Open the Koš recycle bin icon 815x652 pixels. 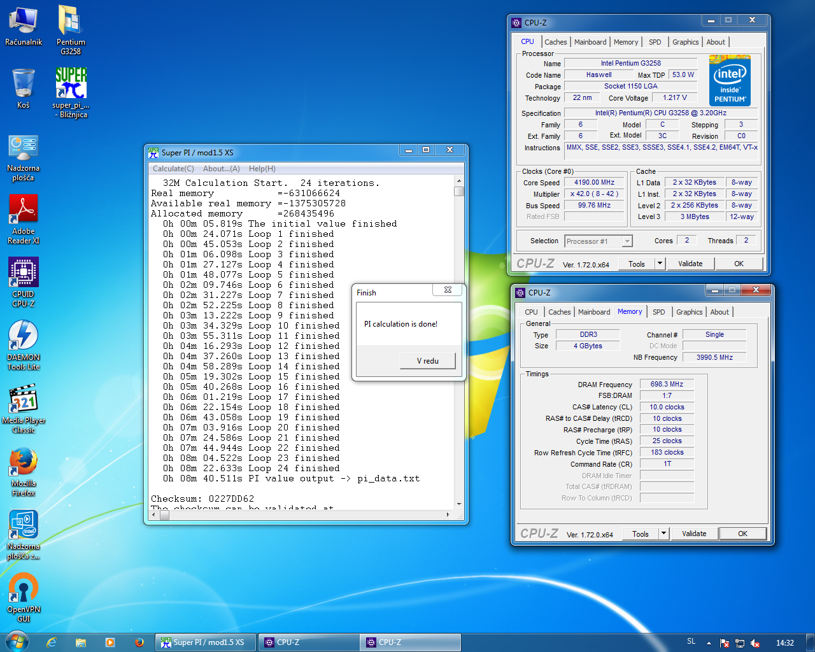pyautogui.click(x=24, y=89)
